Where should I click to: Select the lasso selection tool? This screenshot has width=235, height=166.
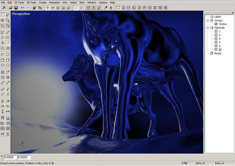tap(8, 15)
